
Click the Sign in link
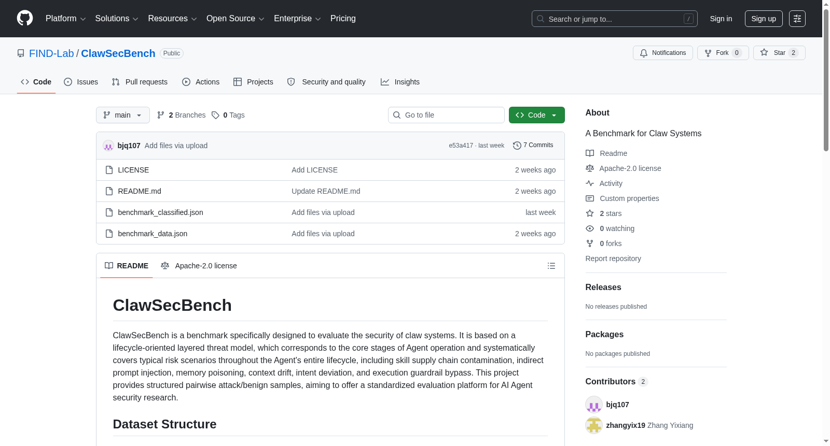pos(721,19)
